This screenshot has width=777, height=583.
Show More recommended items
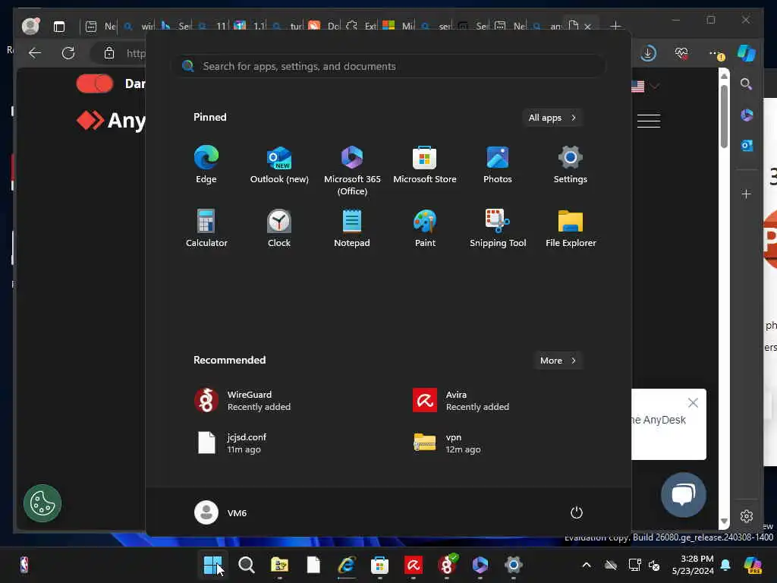[558, 361]
